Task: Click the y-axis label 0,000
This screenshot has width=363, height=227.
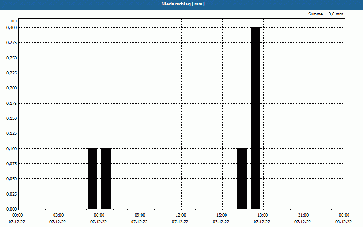Action: tap(12, 209)
